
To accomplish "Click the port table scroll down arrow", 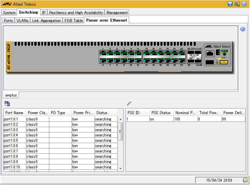I will click(121, 169).
